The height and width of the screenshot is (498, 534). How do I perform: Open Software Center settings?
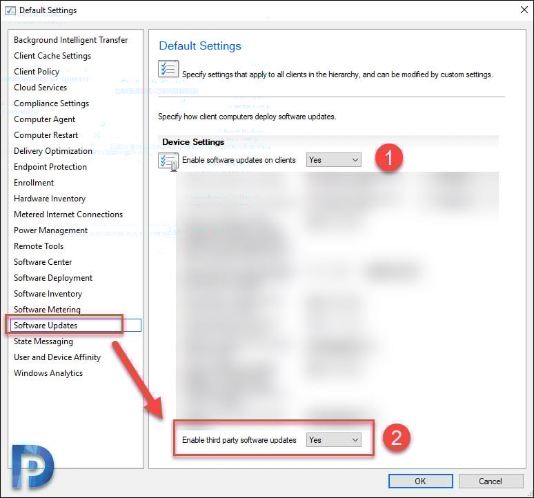[x=43, y=262]
